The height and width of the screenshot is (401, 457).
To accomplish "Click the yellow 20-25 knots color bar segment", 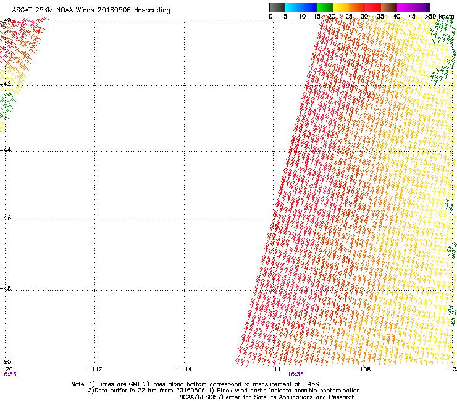I will pyautogui.click(x=341, y=7).
